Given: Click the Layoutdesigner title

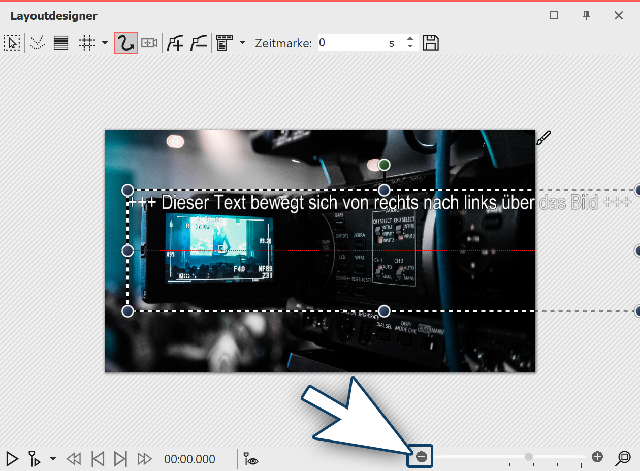Looking at the screenshot, I should click(53, 16).
